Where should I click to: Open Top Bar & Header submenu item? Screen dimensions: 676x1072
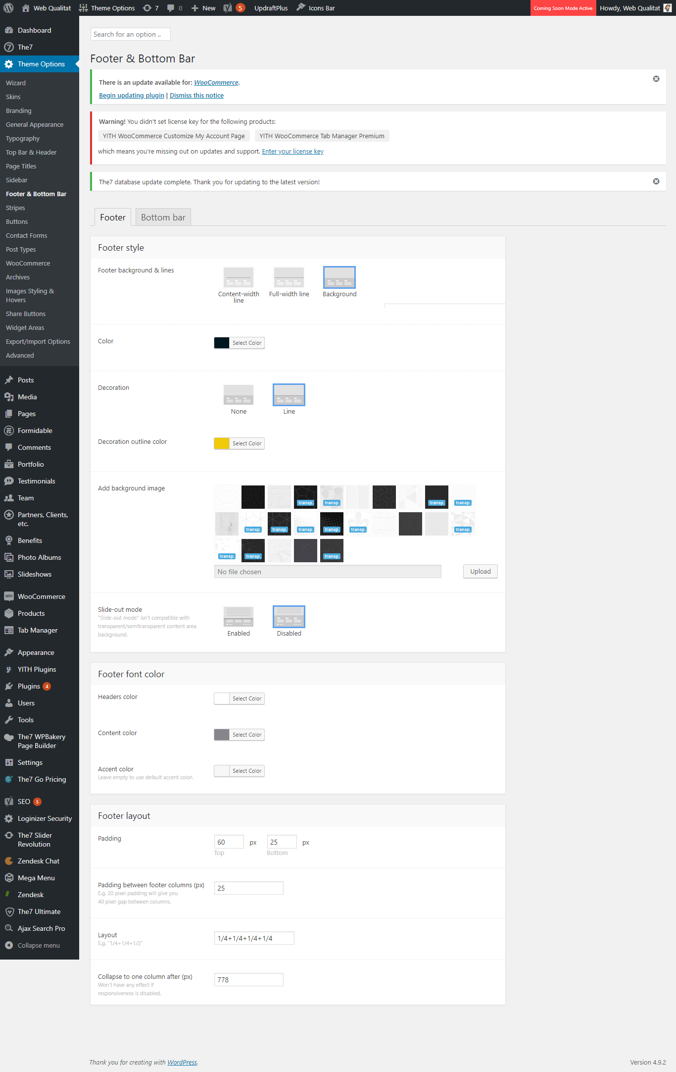pos(31,153)
